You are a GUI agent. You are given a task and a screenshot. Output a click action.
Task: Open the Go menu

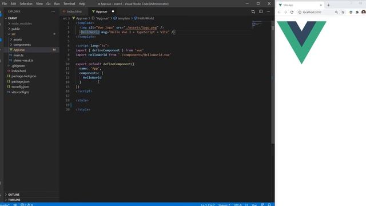48,4
